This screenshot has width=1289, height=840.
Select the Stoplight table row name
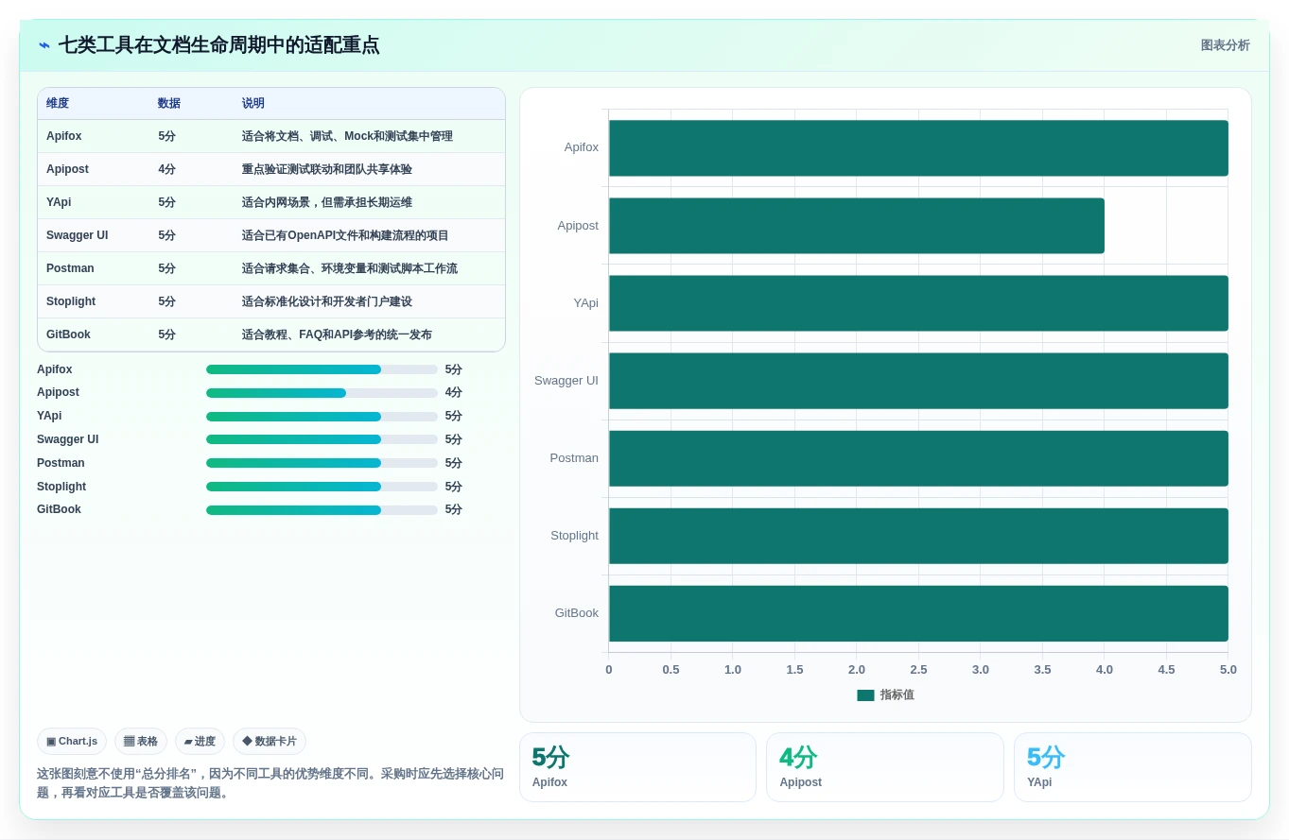point(71,301)
